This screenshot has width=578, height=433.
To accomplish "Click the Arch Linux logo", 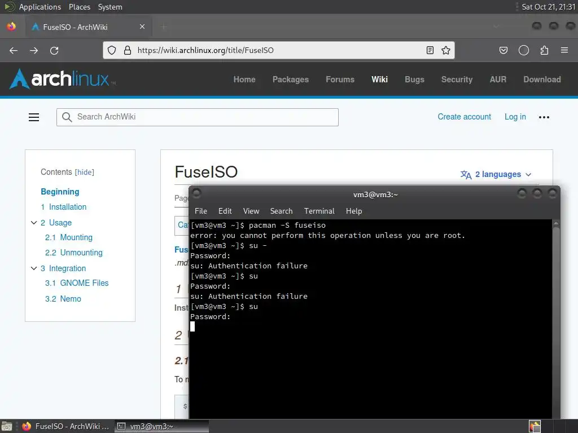I will click(62, 79).
